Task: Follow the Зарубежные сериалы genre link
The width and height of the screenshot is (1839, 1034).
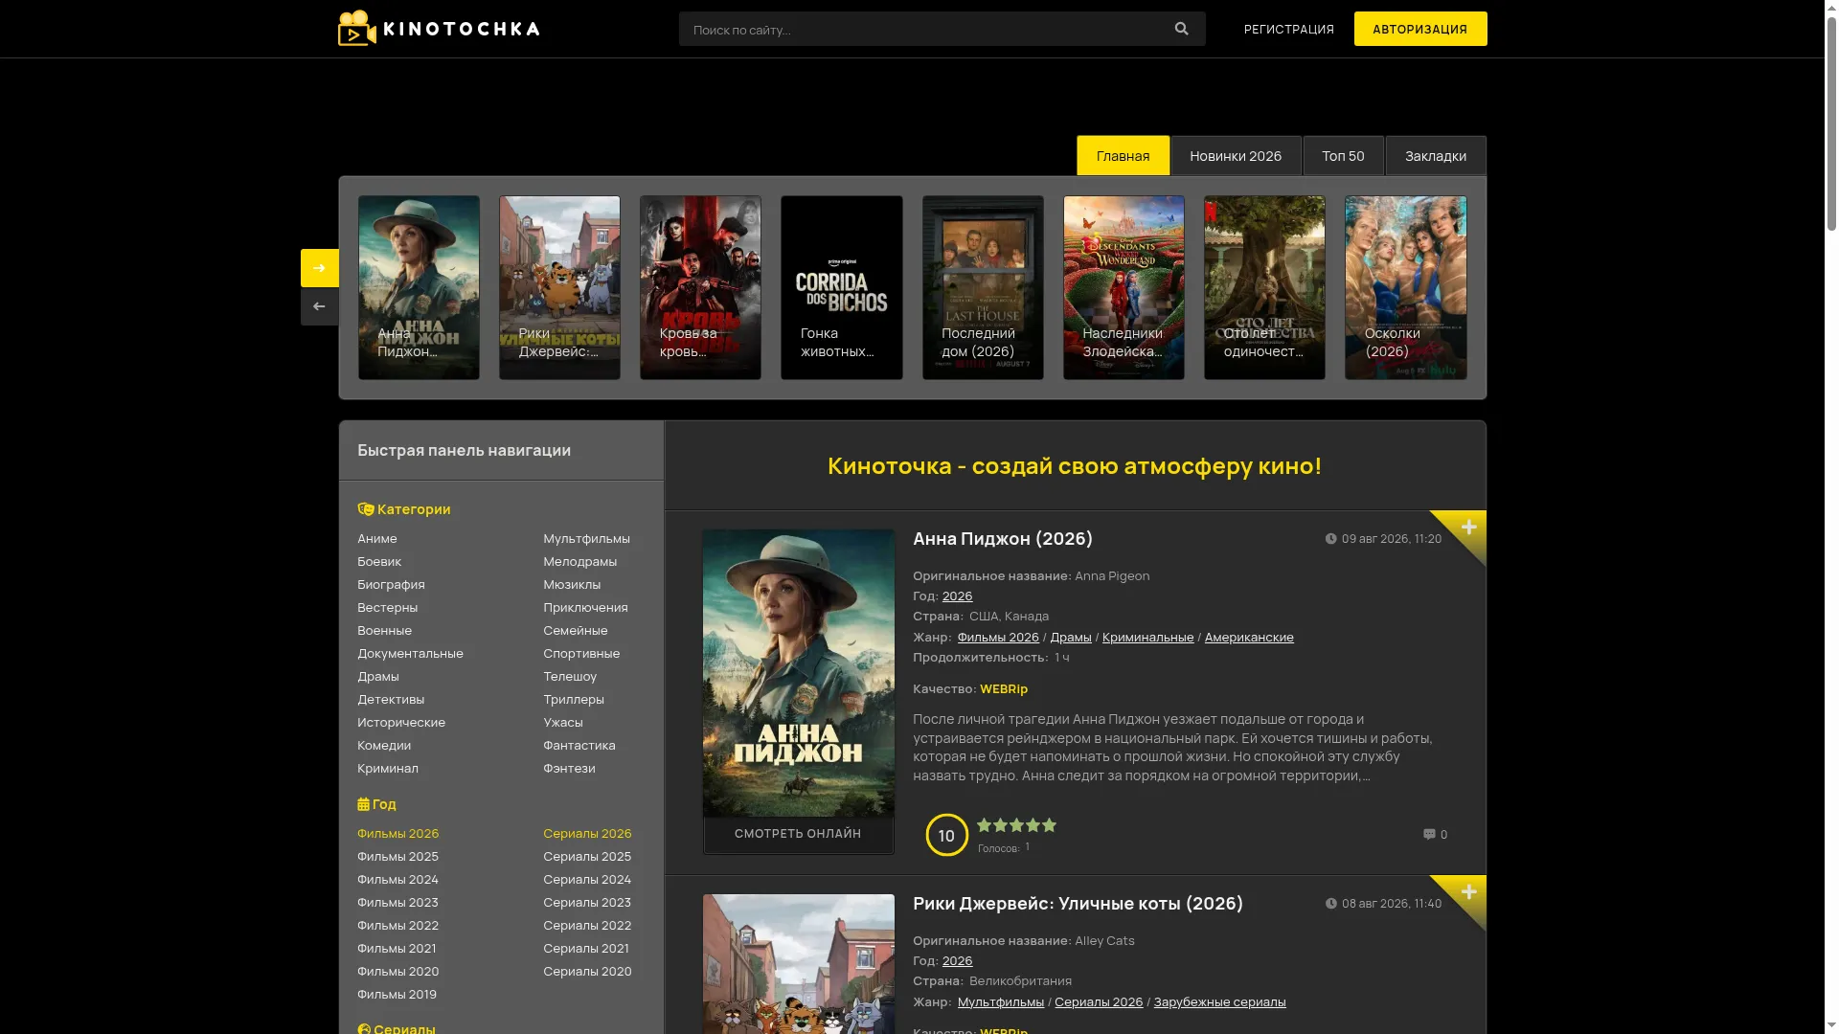Action: tap(1219, 1001)
